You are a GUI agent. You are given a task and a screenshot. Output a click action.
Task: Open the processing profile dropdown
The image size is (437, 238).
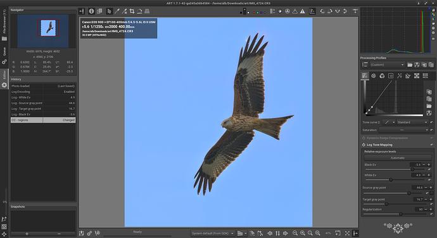(387, 64)
